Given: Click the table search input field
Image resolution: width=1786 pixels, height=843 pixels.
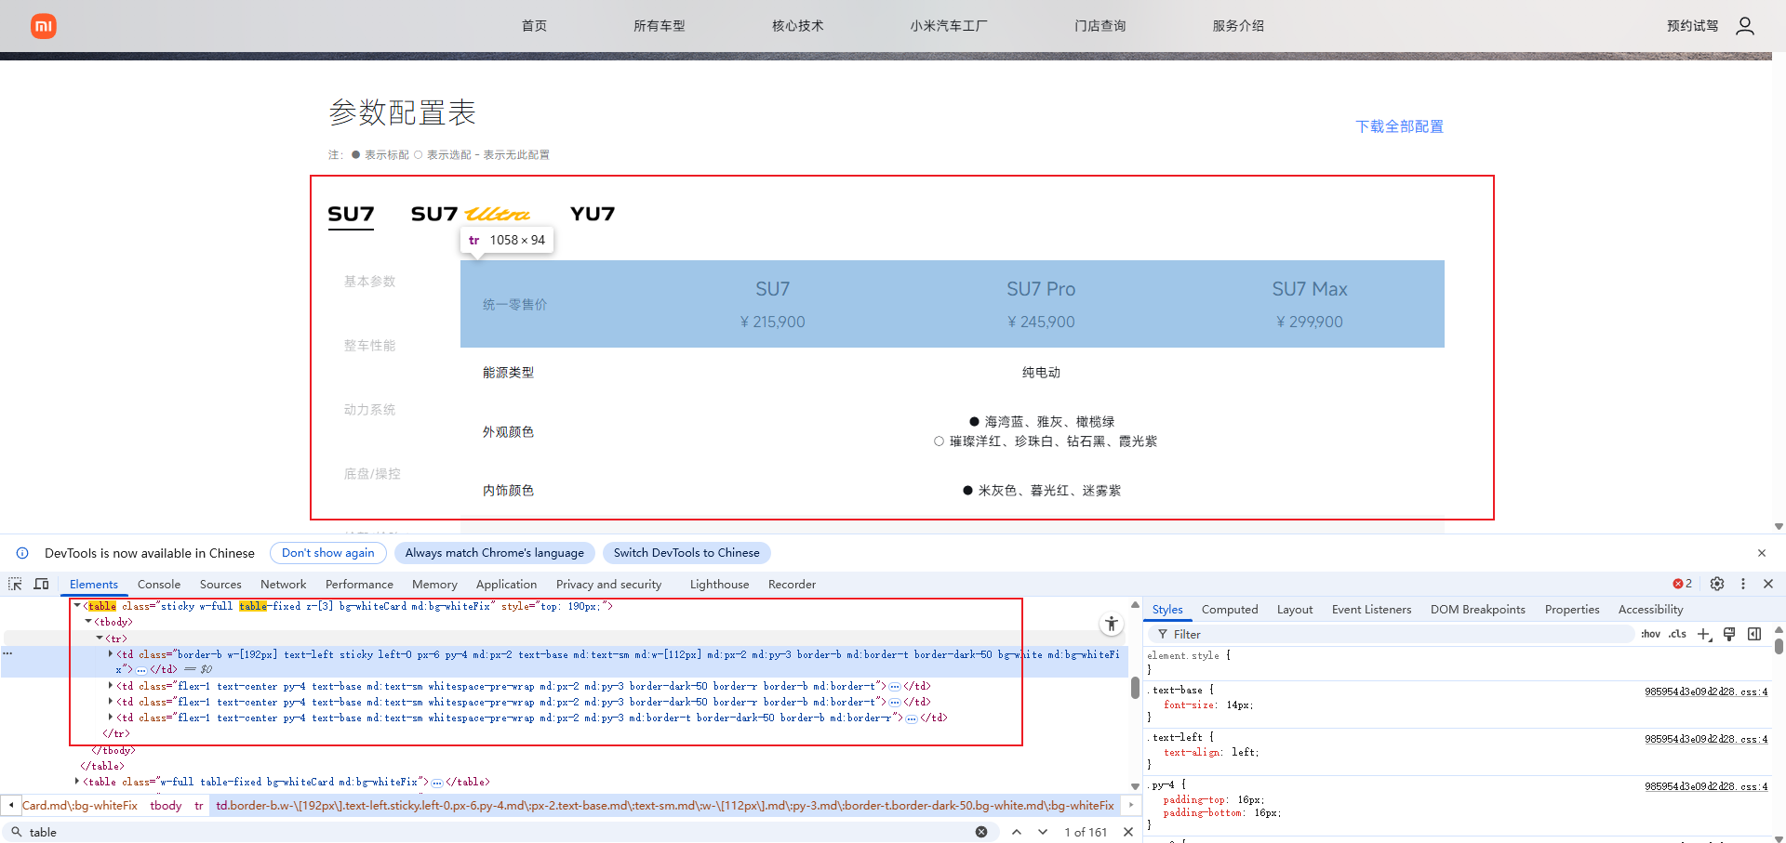Looking at the screenshot, I should click(x=500, y=832).
